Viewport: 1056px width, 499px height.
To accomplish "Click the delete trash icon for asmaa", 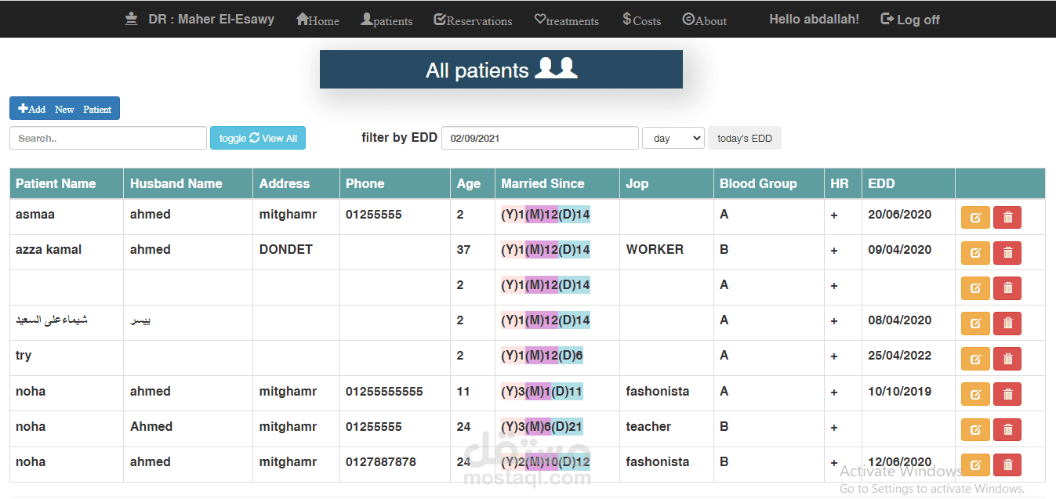I will 1007,218.
